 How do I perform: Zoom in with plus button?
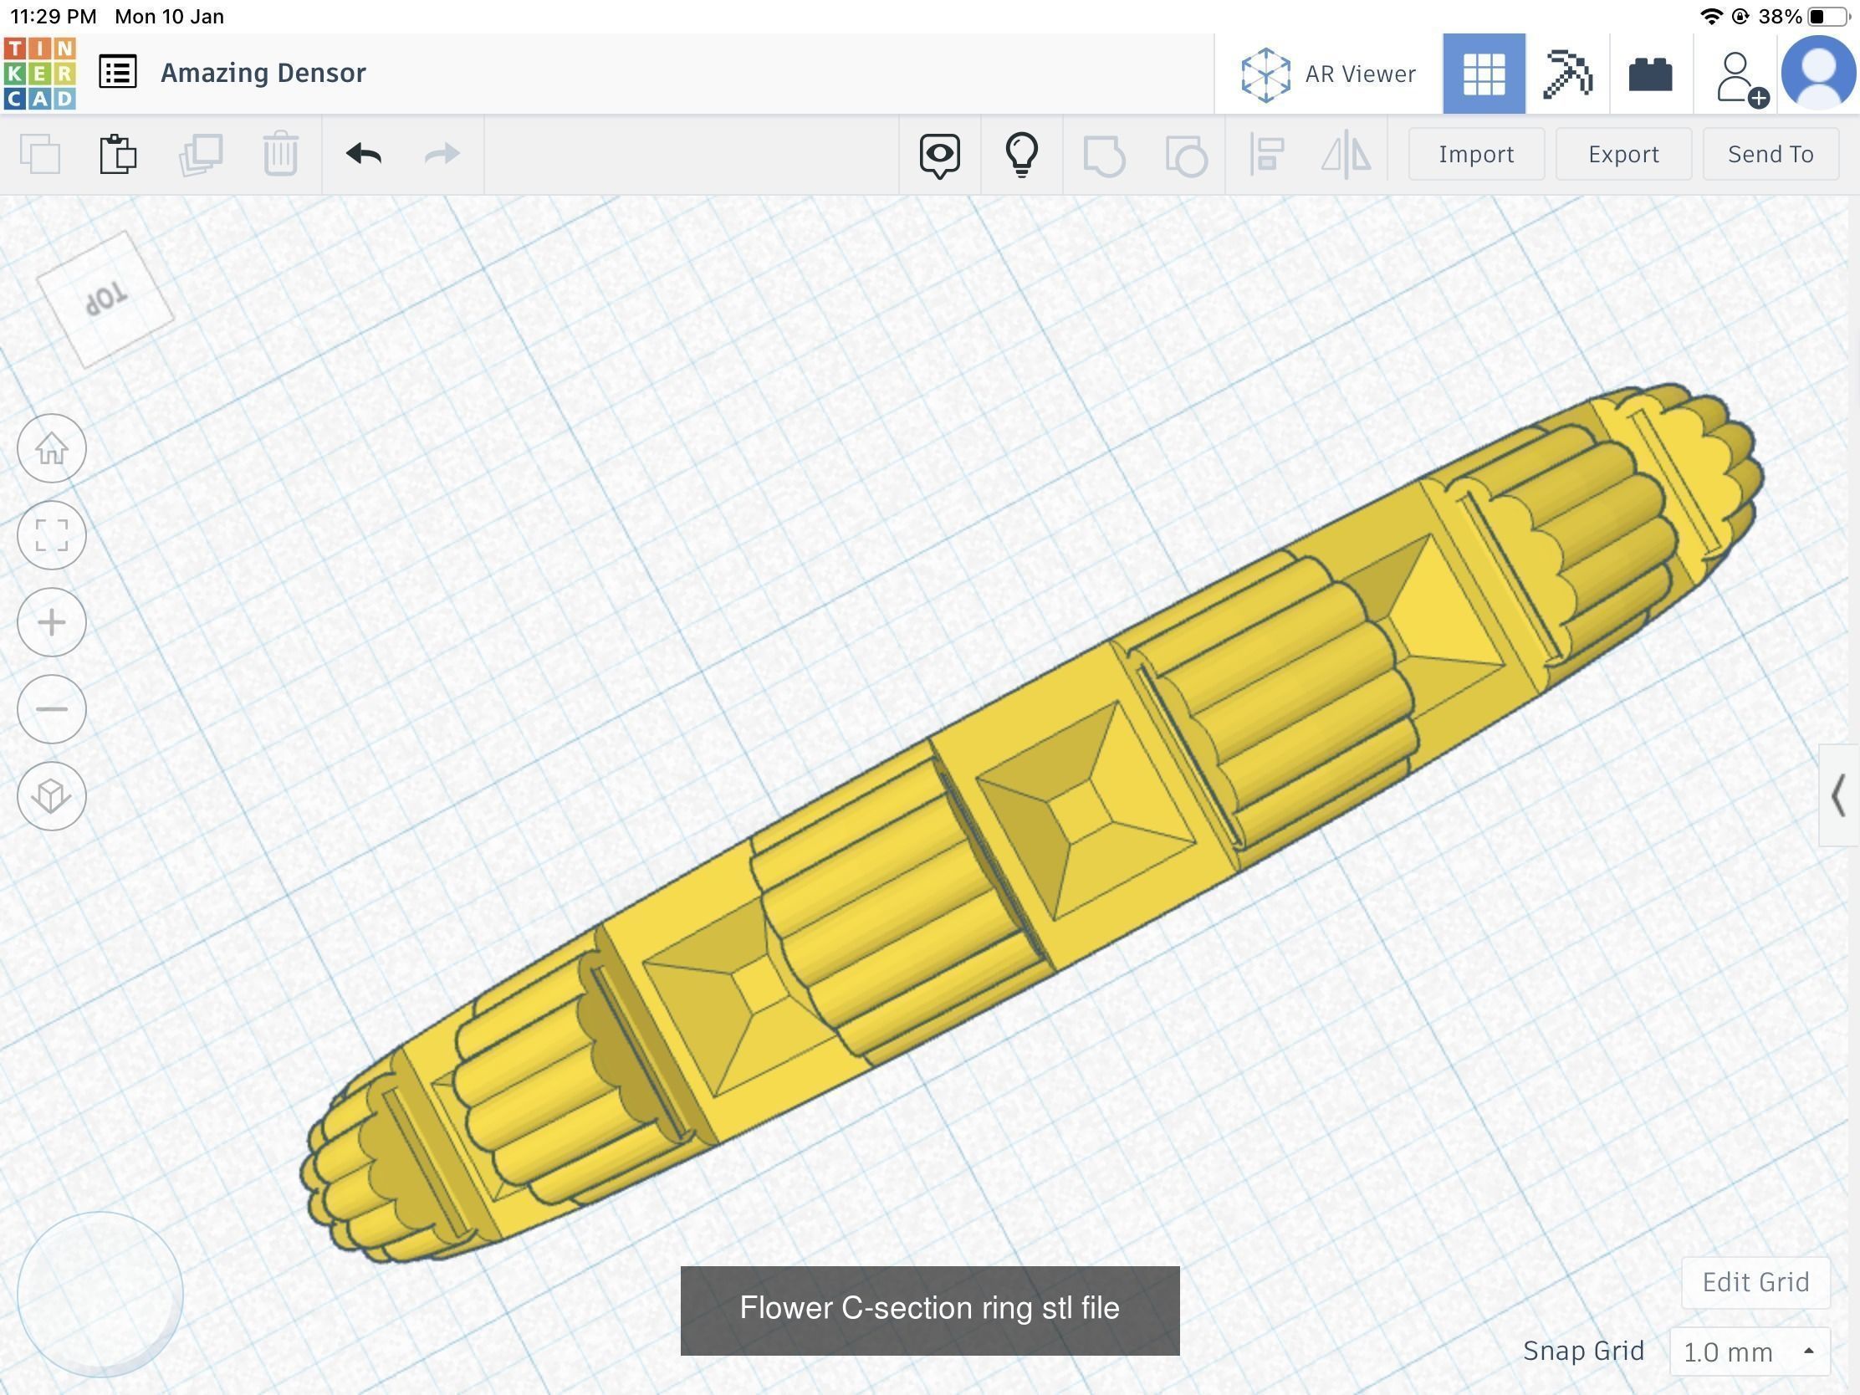[51, 622]
